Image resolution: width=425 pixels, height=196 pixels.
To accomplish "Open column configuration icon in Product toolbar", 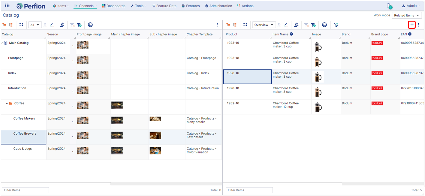I will [x=245, y=25].
